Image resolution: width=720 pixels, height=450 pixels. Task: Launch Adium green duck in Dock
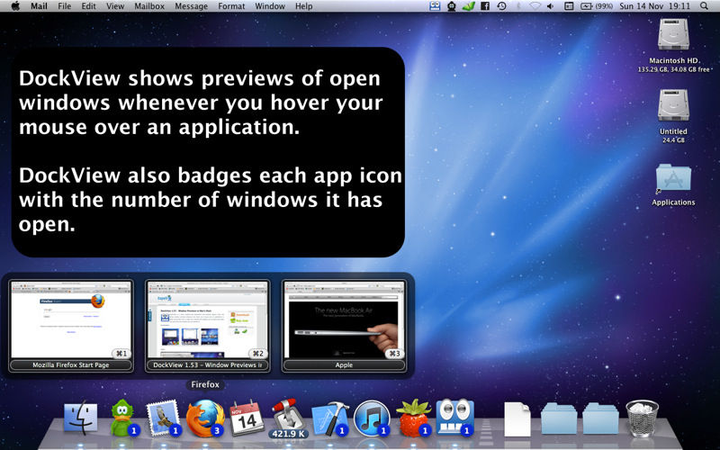pyautogui.click(x=122, y=418)
